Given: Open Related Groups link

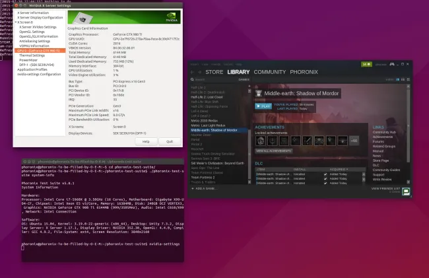Looking at the screenshot, I should (384, 147).
